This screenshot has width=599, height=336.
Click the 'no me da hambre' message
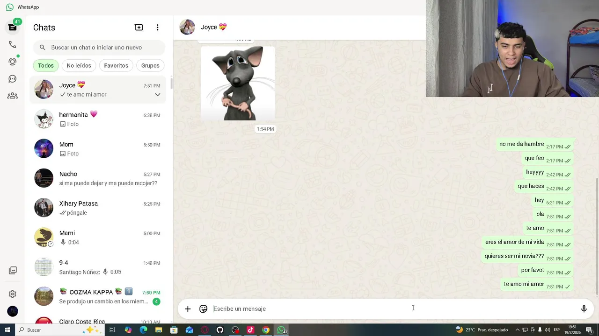(x=535, y=145)
